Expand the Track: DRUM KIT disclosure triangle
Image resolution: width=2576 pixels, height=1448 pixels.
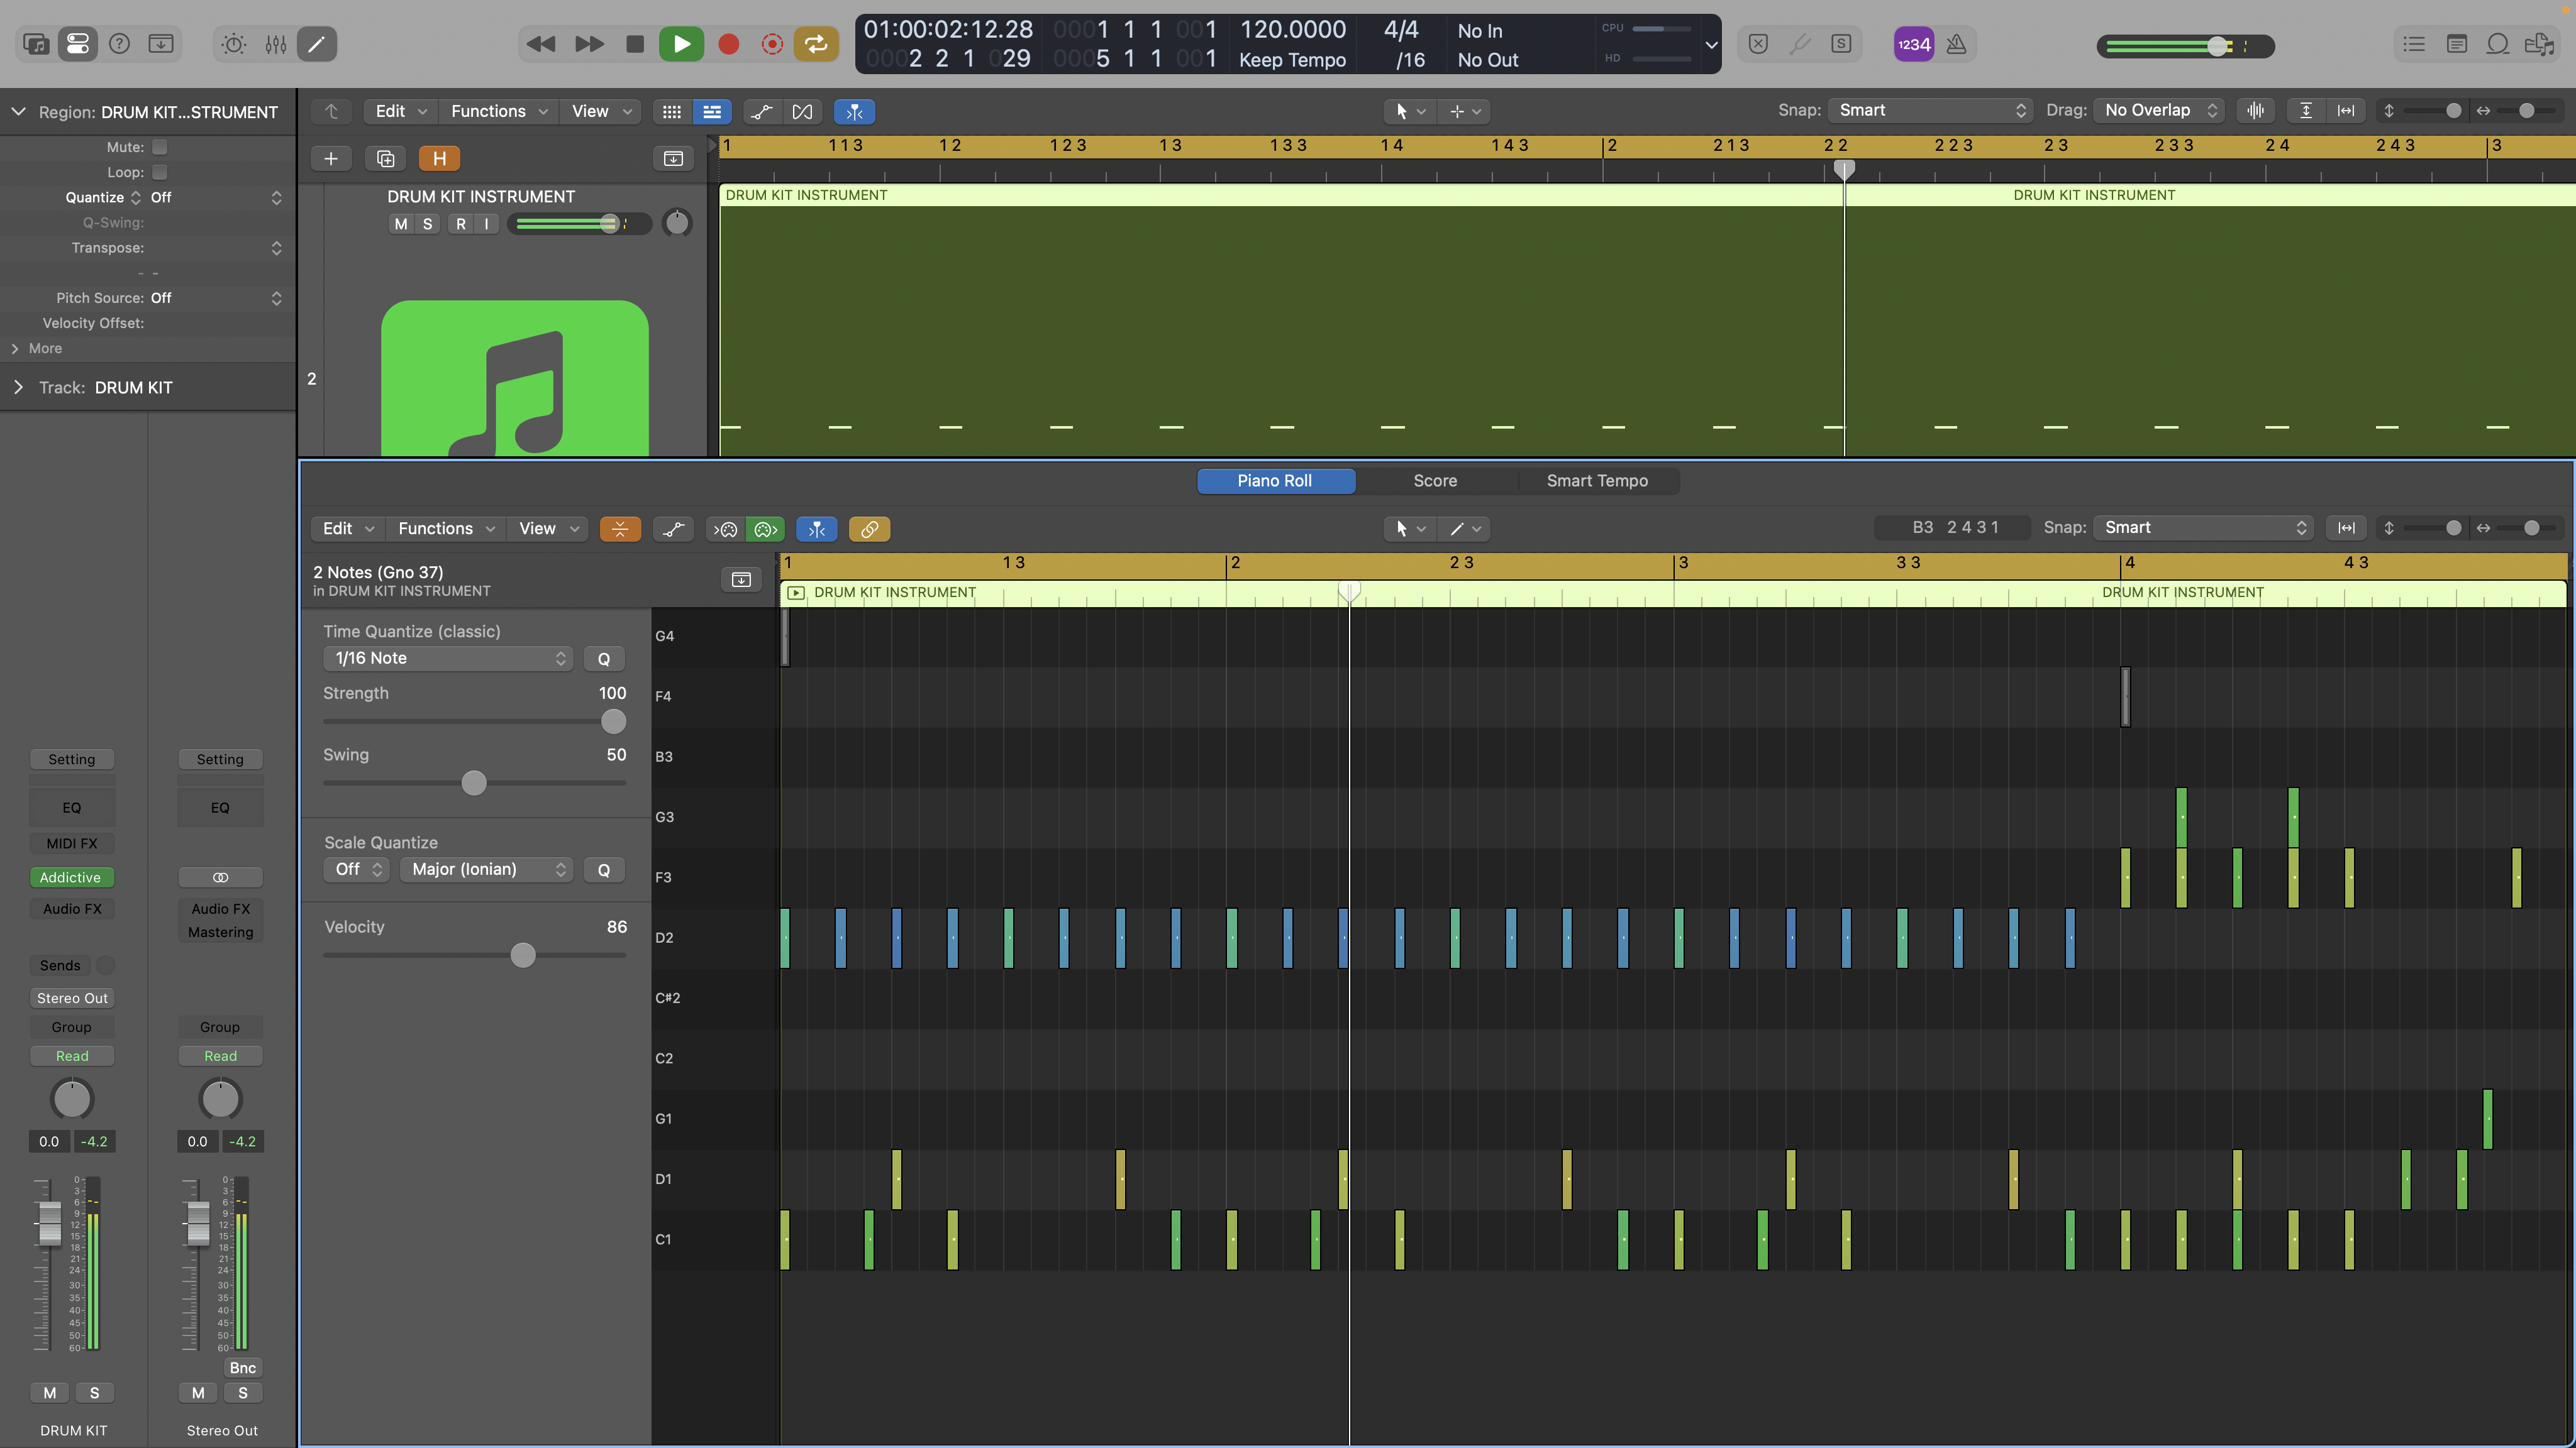[x=18, y=387]
